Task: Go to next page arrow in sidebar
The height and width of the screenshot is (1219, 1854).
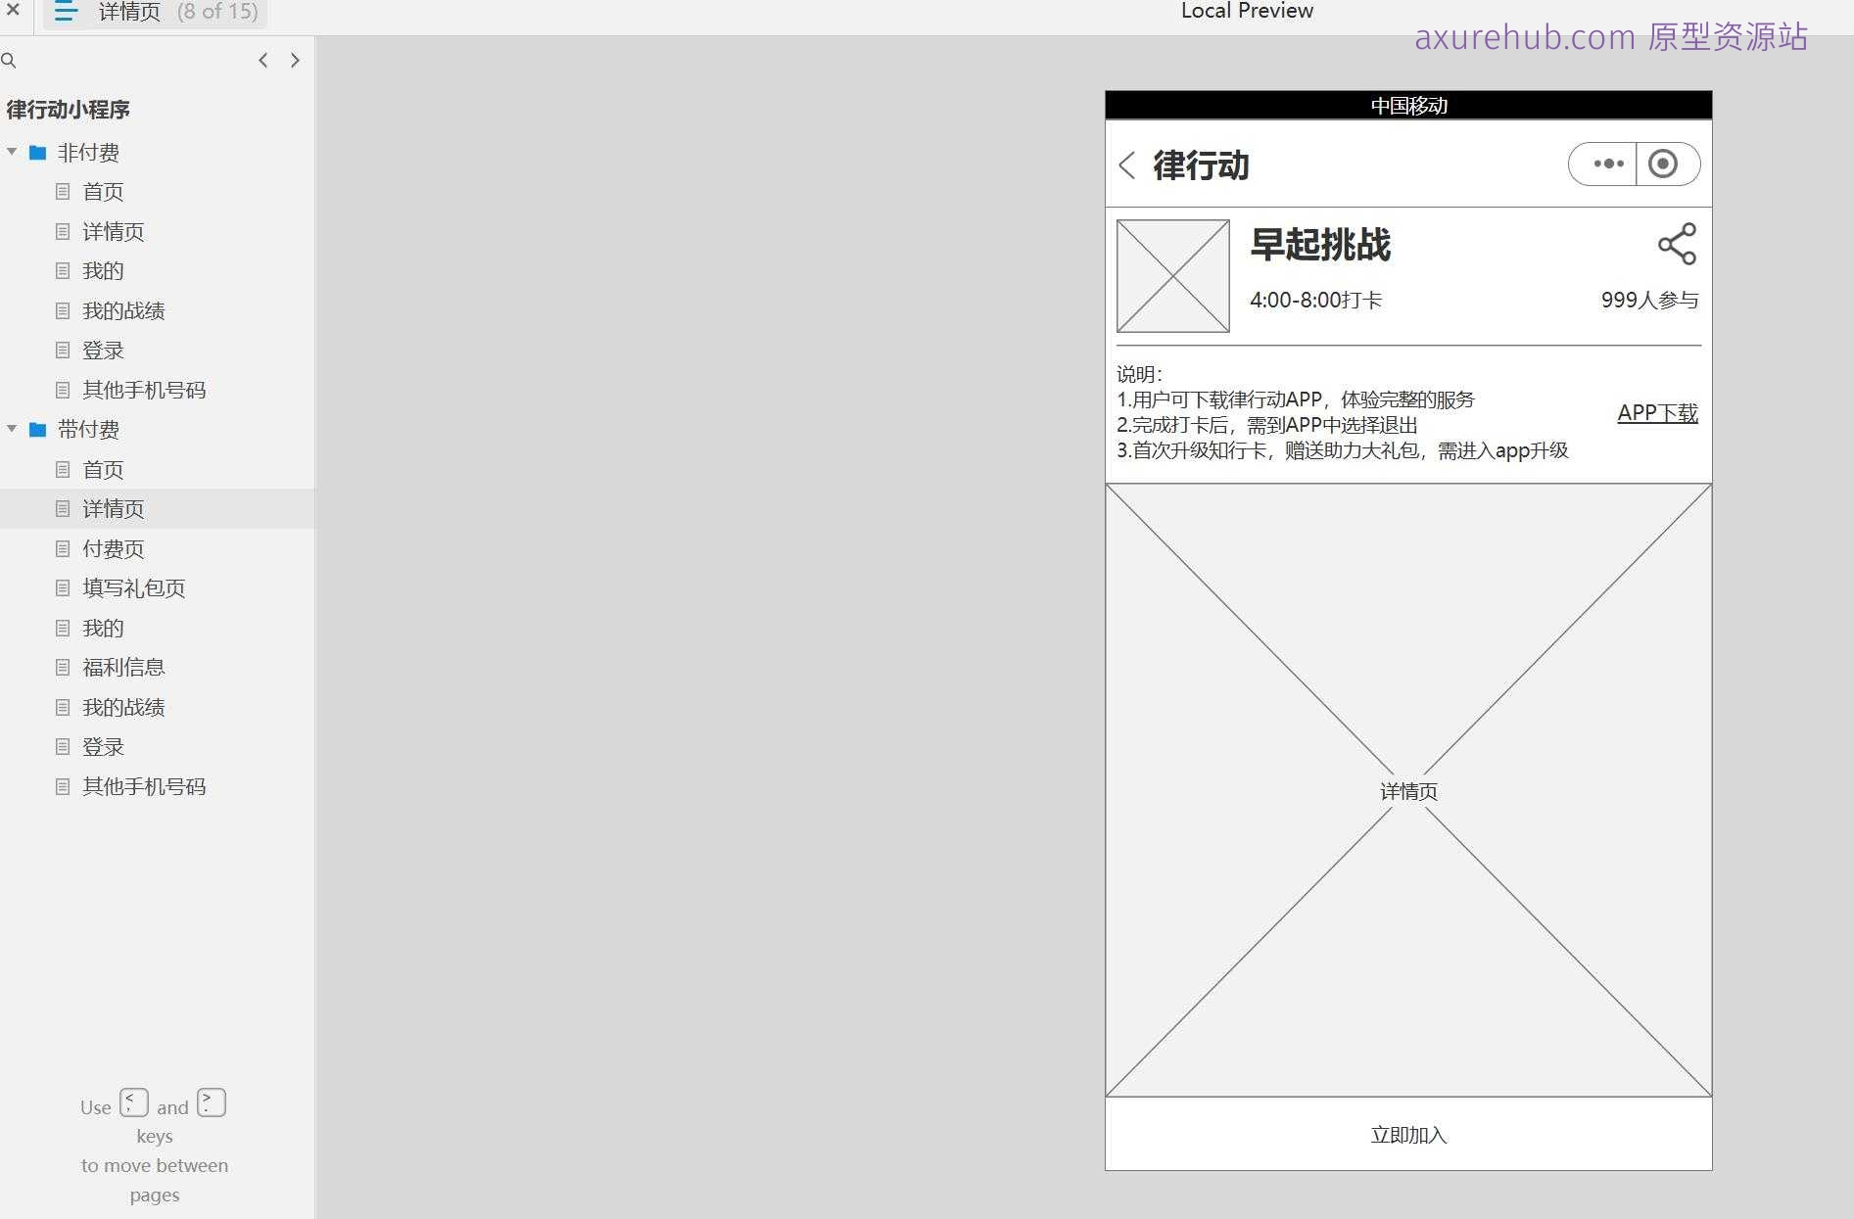Action: [295, 61]
